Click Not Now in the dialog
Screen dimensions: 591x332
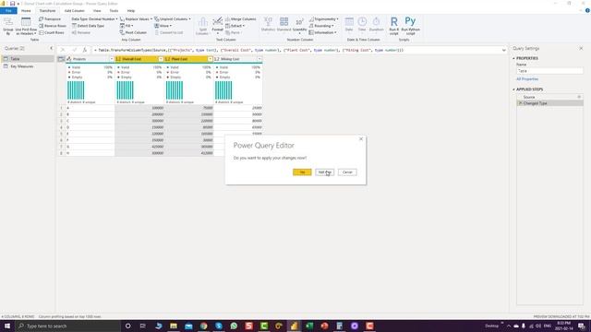pos(324,172)
